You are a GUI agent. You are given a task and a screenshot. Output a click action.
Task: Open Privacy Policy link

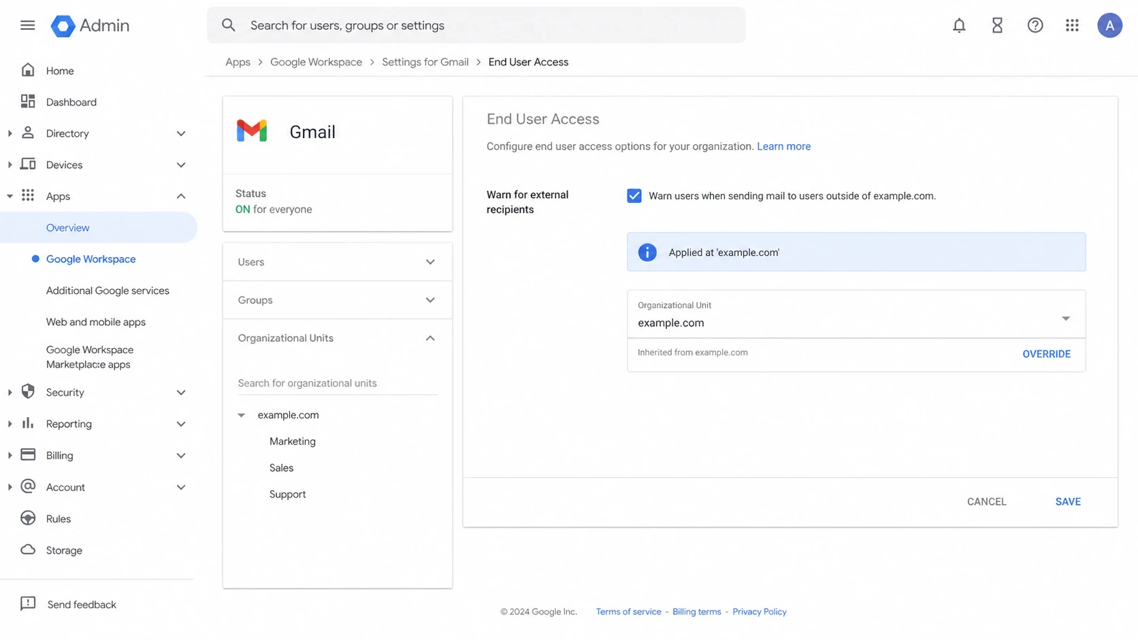pyautogui.click(x=759, y=611)
